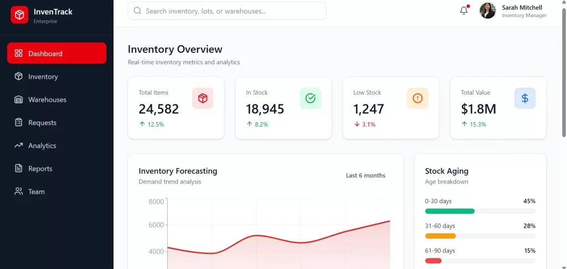Open notifications via the bell icon
567x269 pixels.
coord(463,11)
